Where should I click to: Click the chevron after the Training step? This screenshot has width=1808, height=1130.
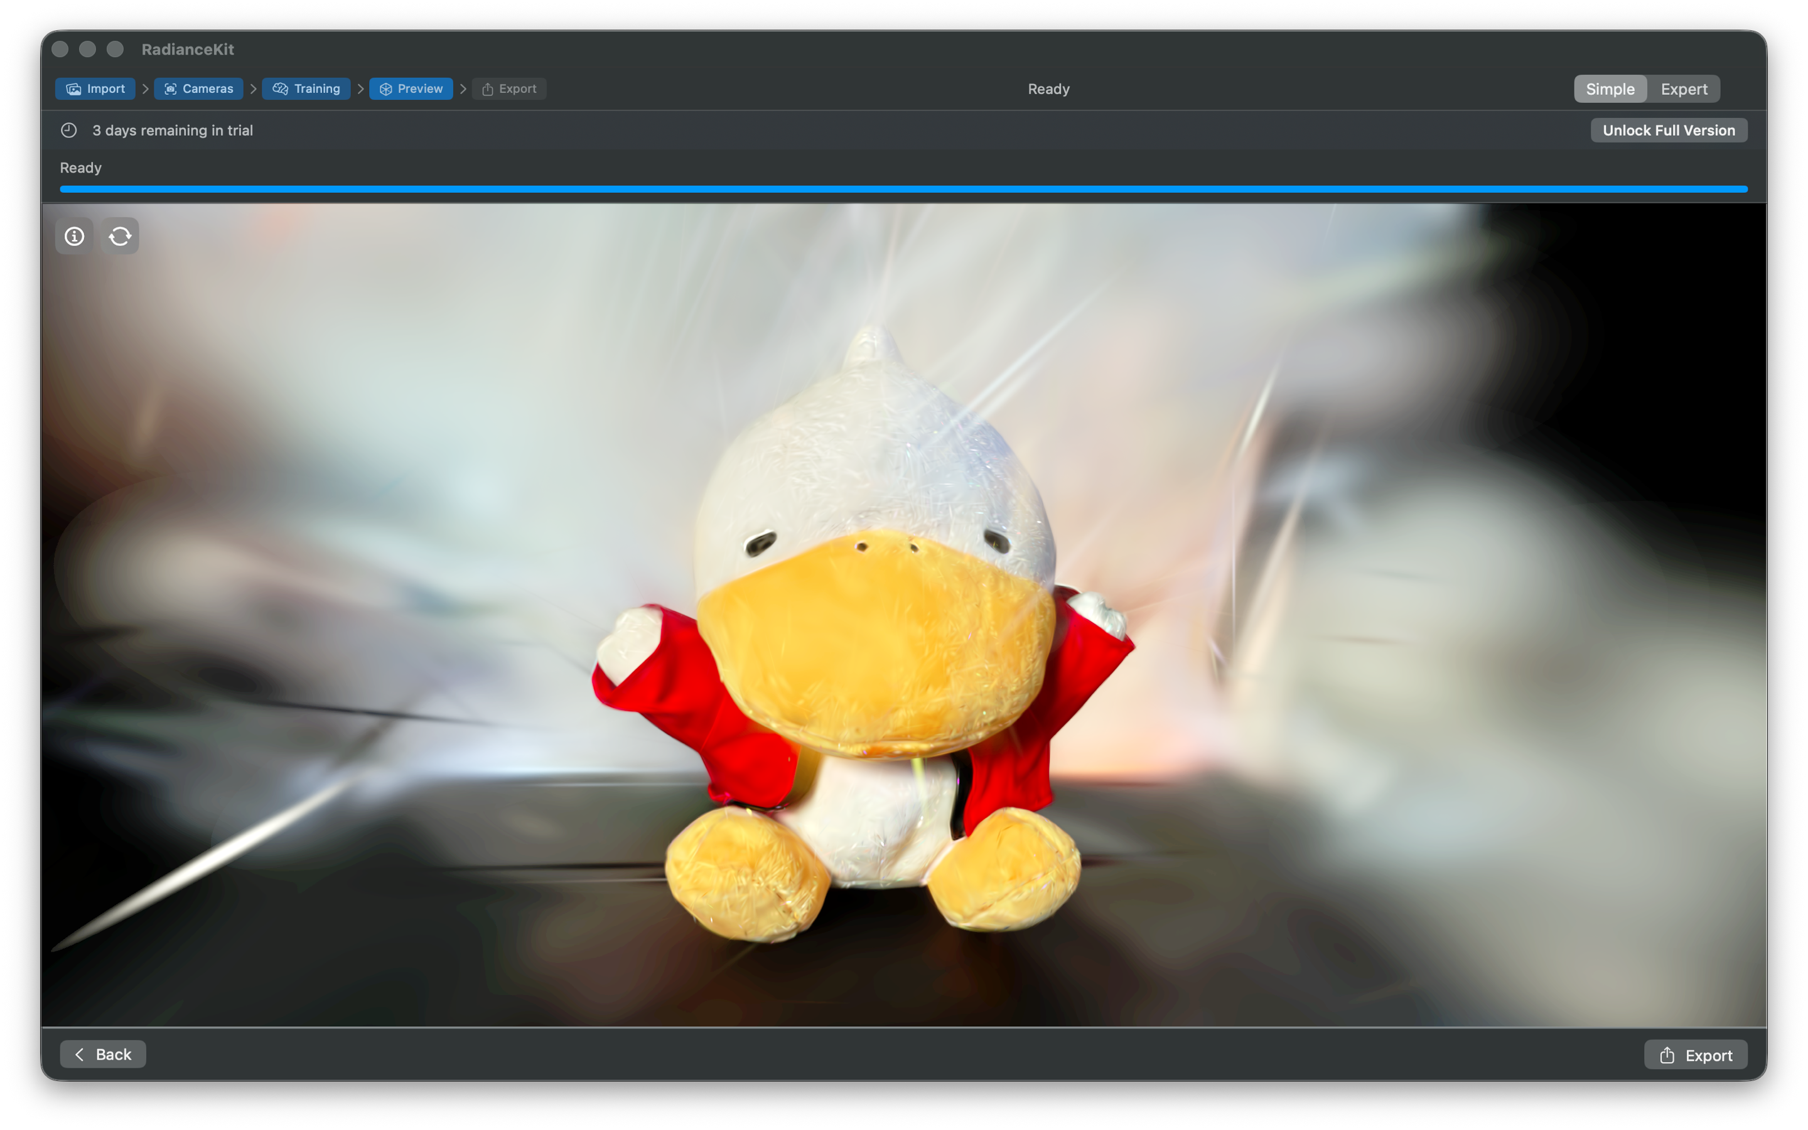pyautogui.click(x=360, y=88)
